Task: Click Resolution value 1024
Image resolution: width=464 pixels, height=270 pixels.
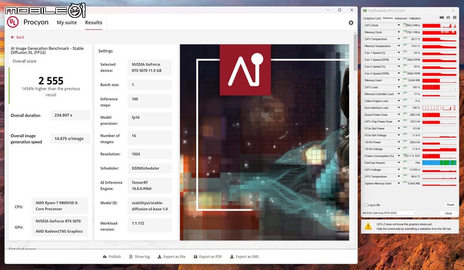Action: click(149, 154)
